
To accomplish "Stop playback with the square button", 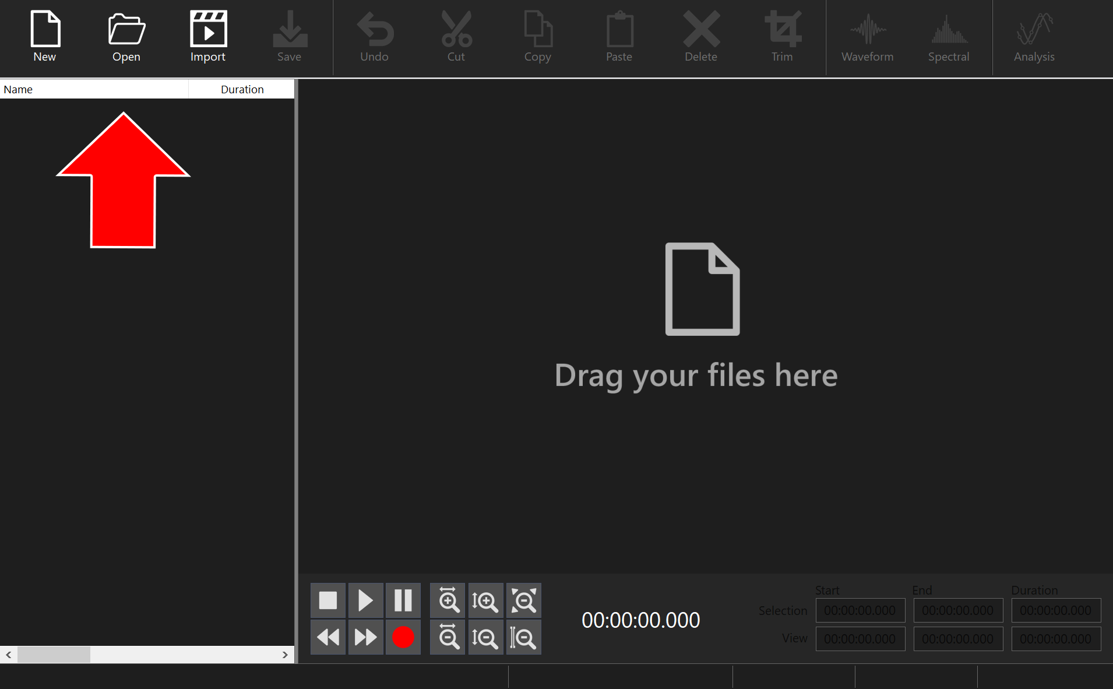I will click(328, 600).
